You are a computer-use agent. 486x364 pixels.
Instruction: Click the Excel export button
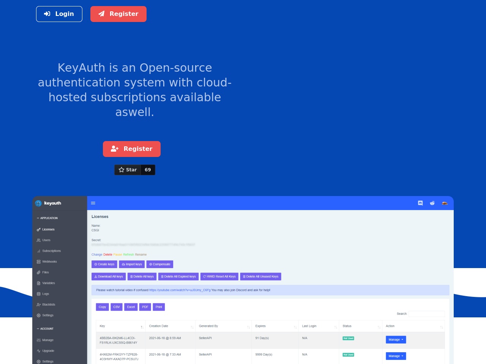tap(131, 307)
